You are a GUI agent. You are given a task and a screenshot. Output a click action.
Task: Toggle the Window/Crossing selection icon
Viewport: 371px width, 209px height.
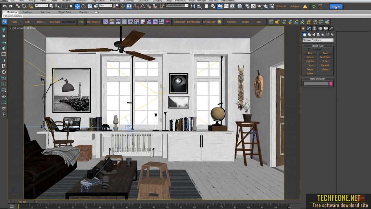[x=70, y=7]
